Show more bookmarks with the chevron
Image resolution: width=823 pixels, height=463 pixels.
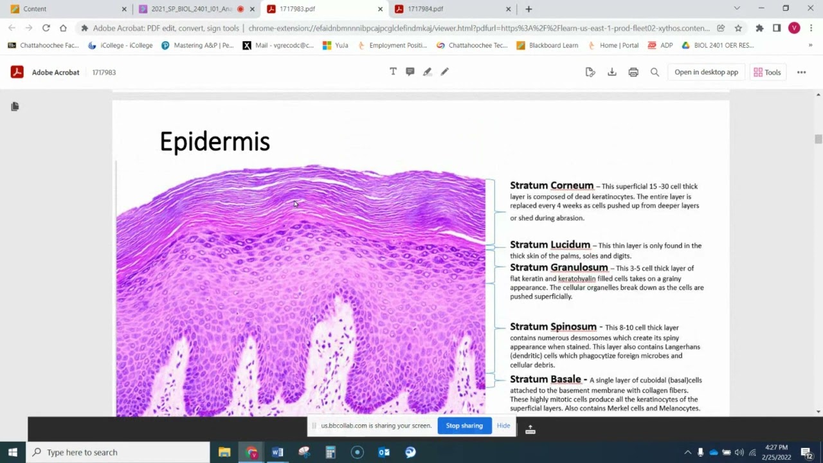pyautogui.click(x=810, y=45)
